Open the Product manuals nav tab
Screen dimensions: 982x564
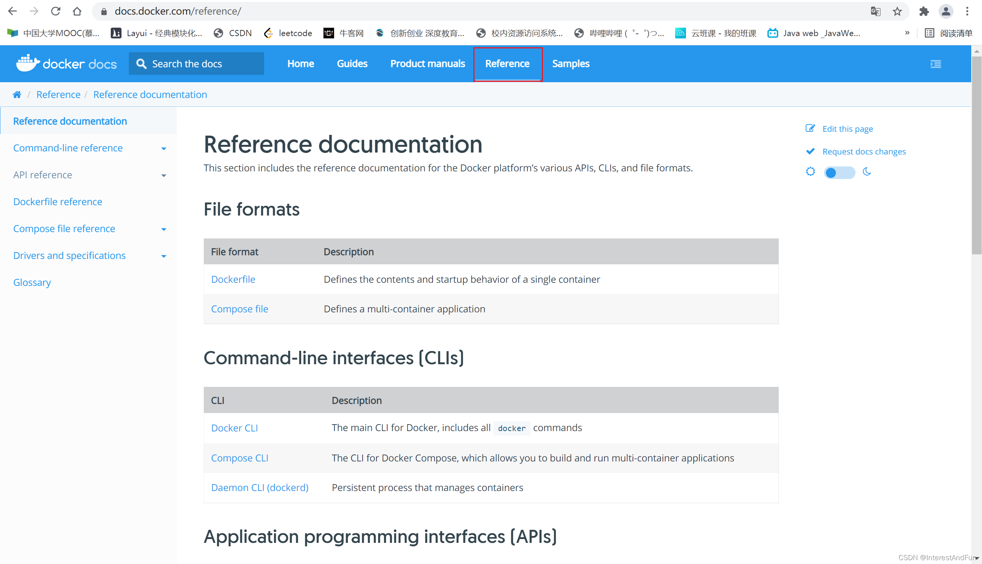(427, 63)
